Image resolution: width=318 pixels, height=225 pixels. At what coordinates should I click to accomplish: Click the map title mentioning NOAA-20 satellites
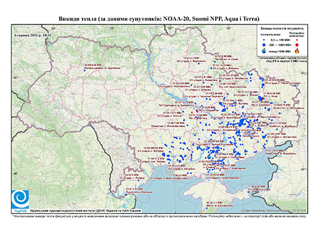(x=159, y=19)
